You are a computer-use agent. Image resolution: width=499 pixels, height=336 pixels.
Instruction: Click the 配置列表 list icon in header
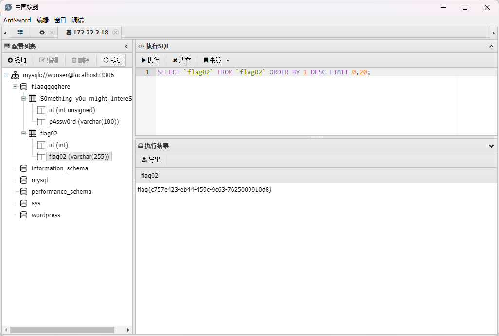(7, 46)
